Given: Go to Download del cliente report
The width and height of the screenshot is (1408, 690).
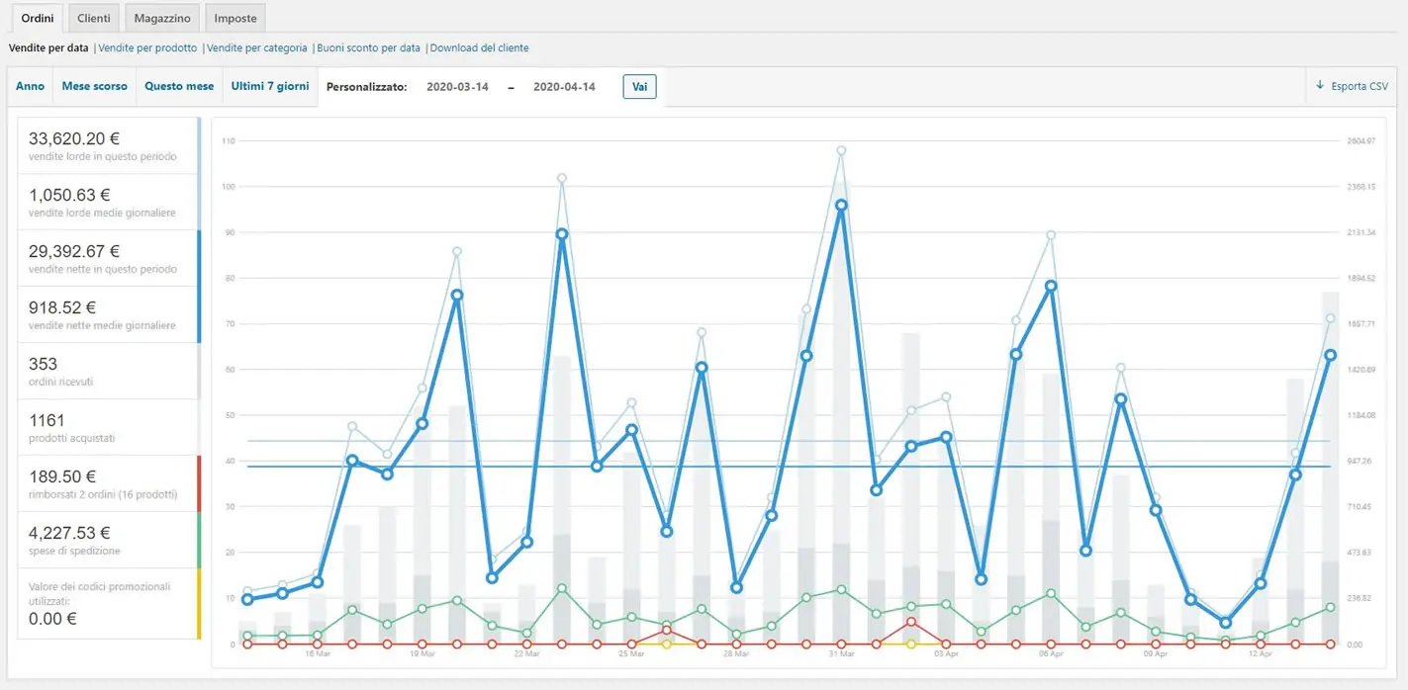Looking at the screenshot, I should [479, 47].
